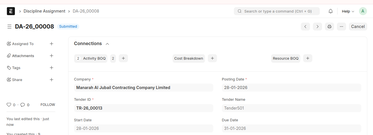This screenshot has width=373, height=135.
Task: Like this document with the heart icon
Action: [9, 105]
